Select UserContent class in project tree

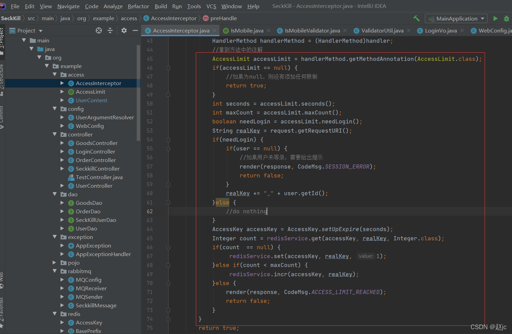[x=91, y=100]
